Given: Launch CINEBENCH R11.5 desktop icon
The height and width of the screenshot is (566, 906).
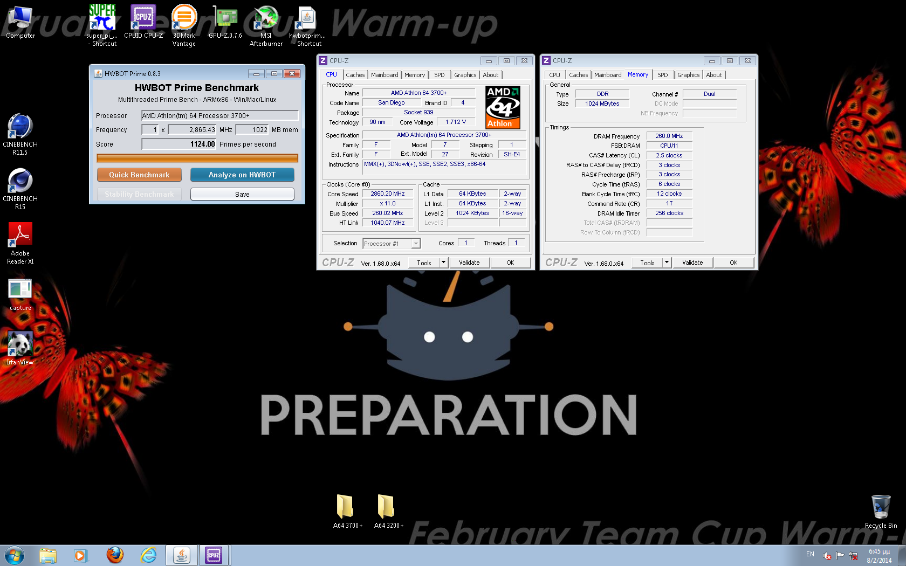Looking at the screenshot, I should coord(20,134).
